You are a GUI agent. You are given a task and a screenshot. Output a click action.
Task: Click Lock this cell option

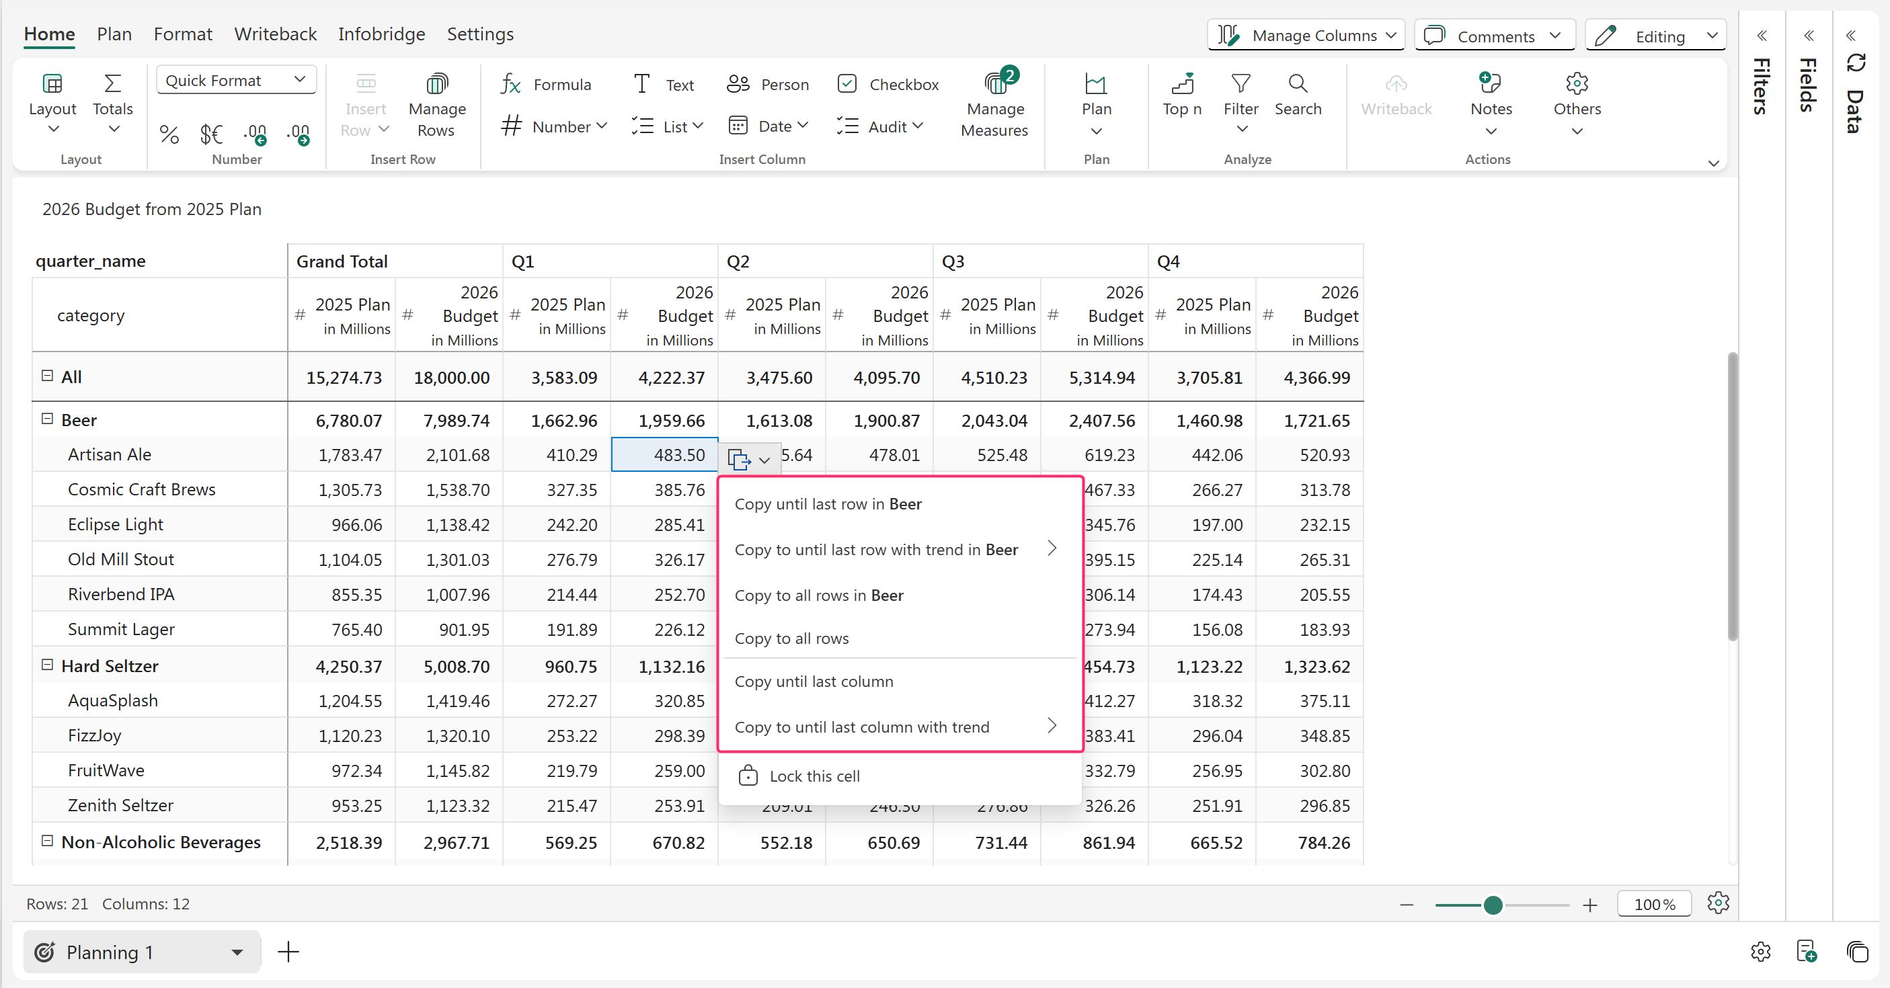click(x=814, y=776)
